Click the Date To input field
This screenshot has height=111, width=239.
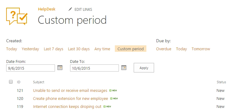click(94, 68)
